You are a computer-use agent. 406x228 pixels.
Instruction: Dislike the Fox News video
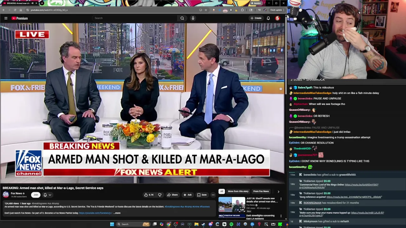pyautogui.click(x=160, y=195)
